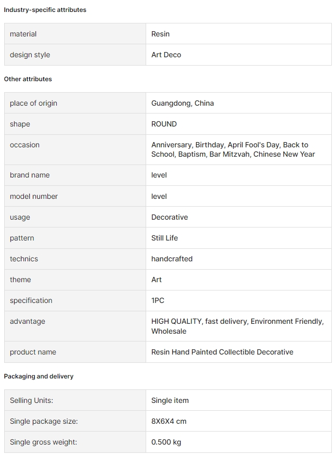
Task: Click the theme Art value
Action: click(x=157, y=280)
